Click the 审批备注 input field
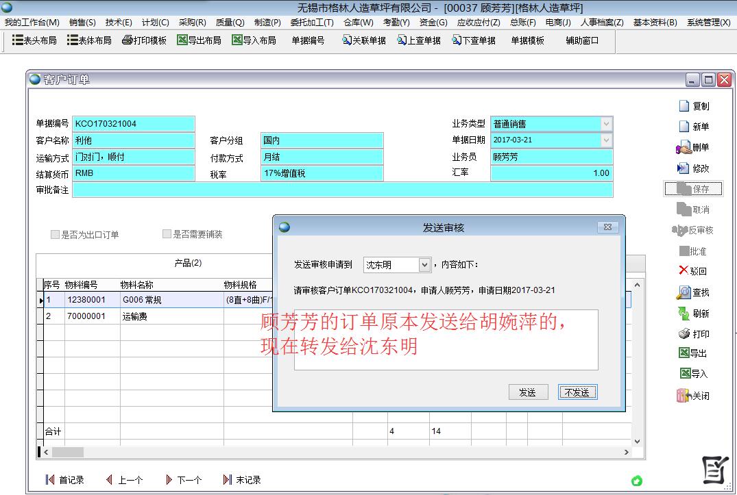The width and height of the screenshot is (737, 495). click(342, 190)
